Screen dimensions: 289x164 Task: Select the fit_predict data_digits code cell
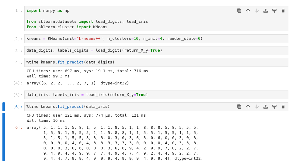click(152, 62)
